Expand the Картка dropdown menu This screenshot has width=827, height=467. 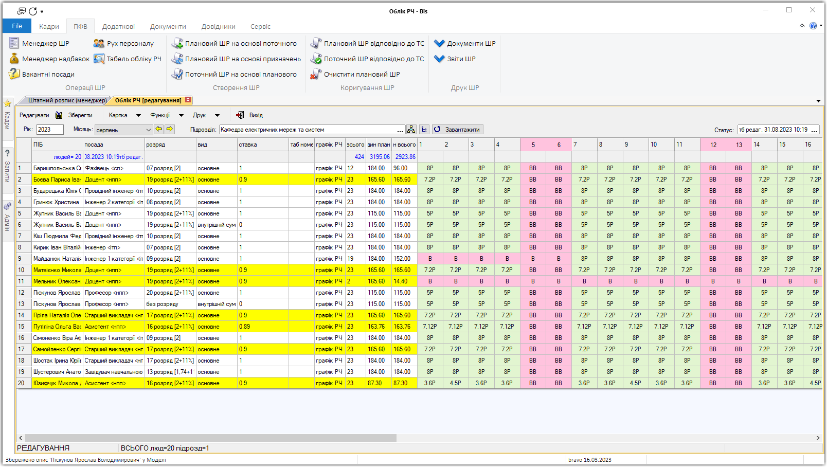[138, 115]
